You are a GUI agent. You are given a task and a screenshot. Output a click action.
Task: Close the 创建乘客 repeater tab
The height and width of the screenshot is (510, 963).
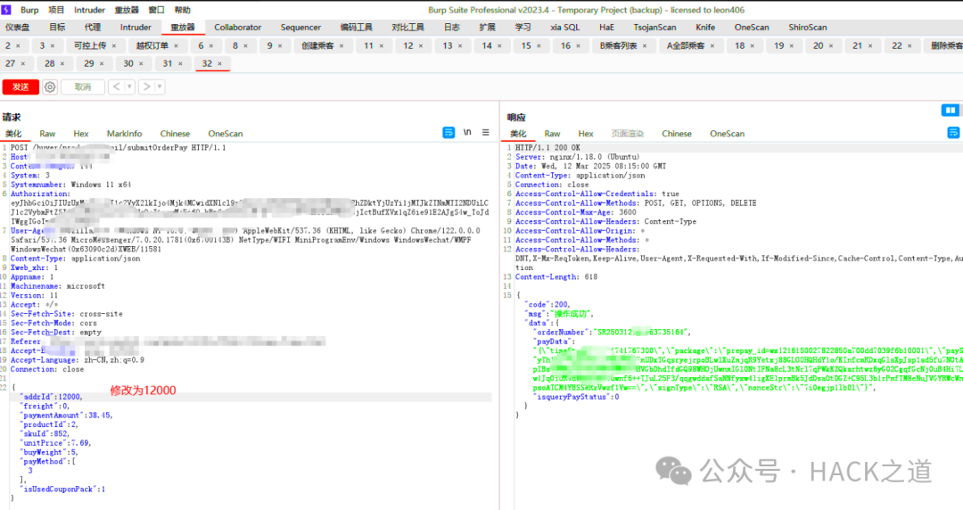pos(342,46)
